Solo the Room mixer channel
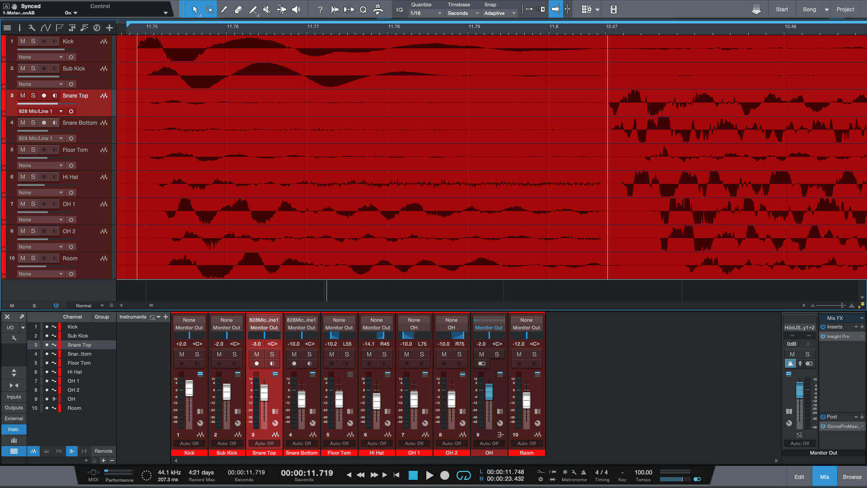Viewport: 867px width, 488px height. pos(534,354)
